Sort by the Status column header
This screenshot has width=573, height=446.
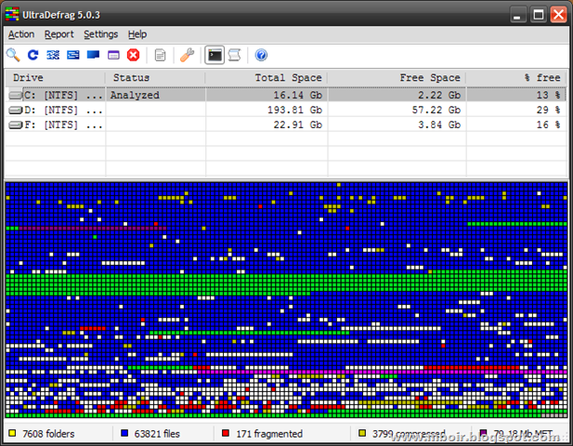pyautogui.click(x=155, y=78)
